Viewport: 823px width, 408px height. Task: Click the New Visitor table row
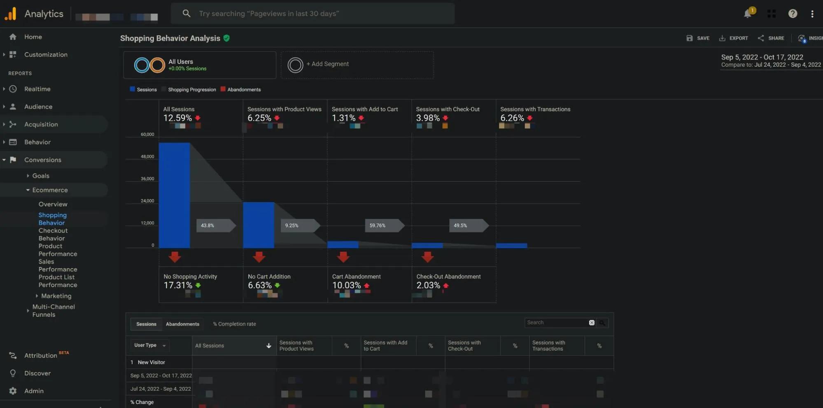tap(369, 362)
